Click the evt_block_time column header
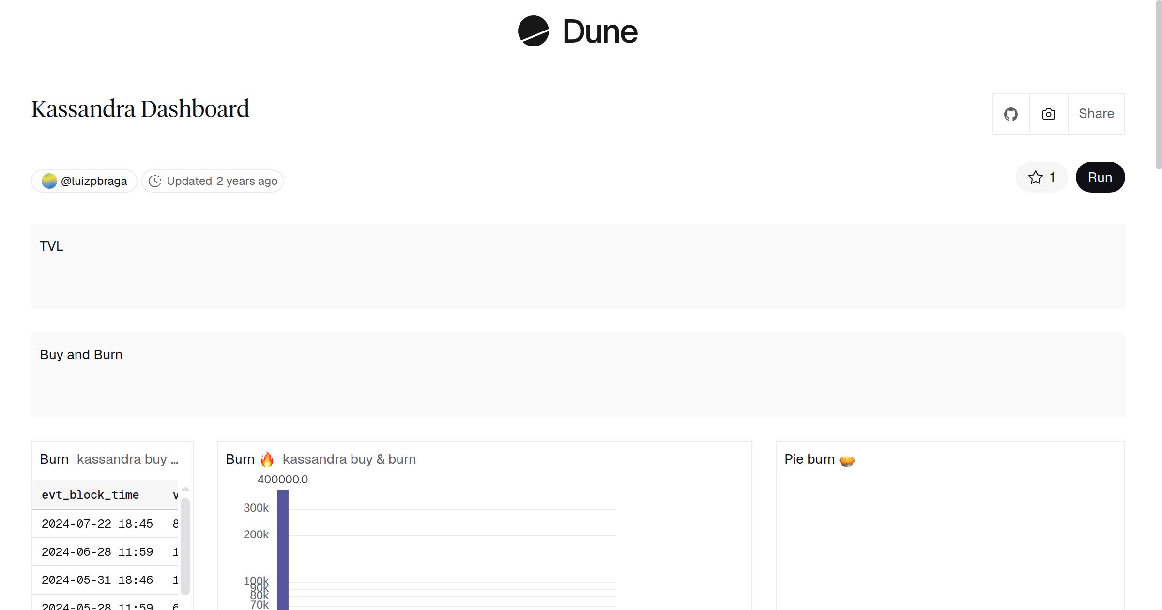 point(90,495)
